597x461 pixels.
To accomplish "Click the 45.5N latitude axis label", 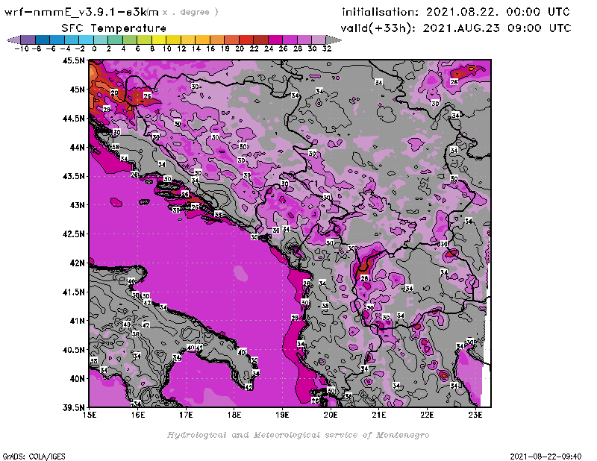I will tap(74, 61).
